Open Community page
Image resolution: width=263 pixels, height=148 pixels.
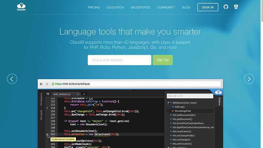166,7
